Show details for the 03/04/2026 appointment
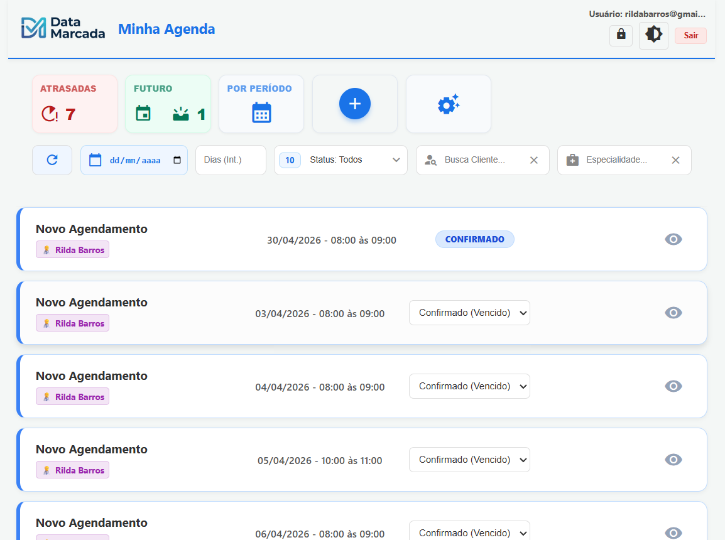 673,313
